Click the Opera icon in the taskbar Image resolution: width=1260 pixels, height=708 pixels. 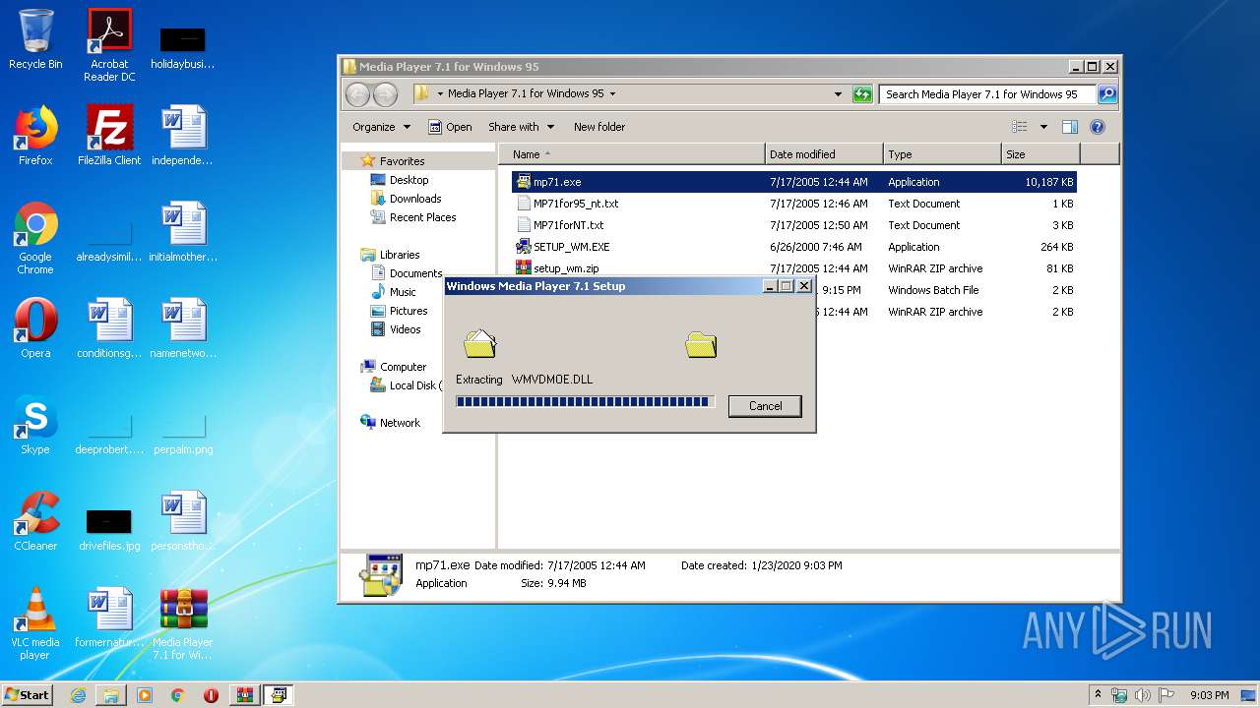coord(211,695)
